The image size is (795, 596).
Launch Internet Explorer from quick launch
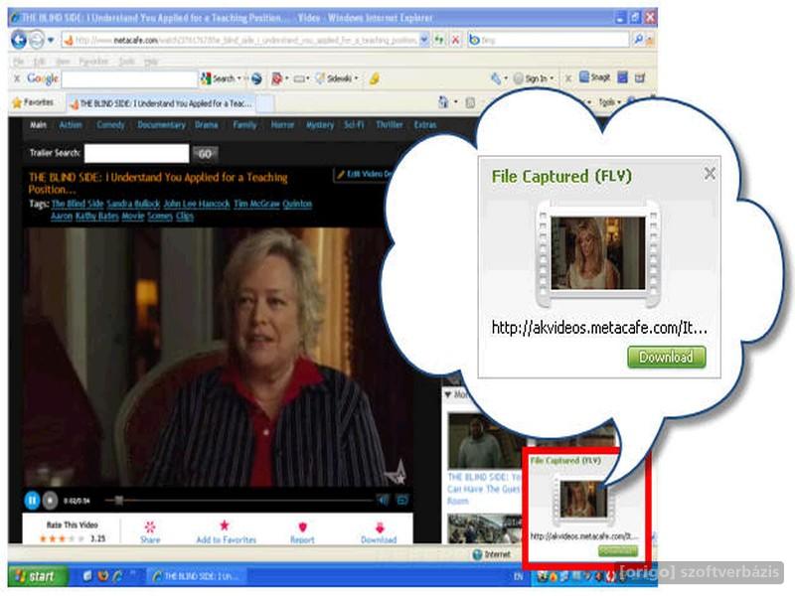coord(118,576)
